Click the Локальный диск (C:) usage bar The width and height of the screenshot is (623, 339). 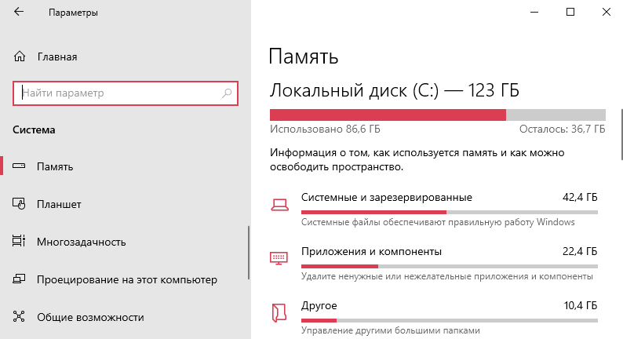[x=438, y=115]
